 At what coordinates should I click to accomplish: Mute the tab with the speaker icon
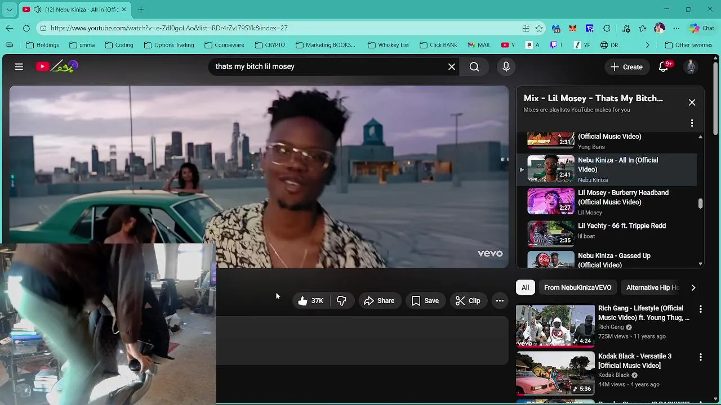37,10
